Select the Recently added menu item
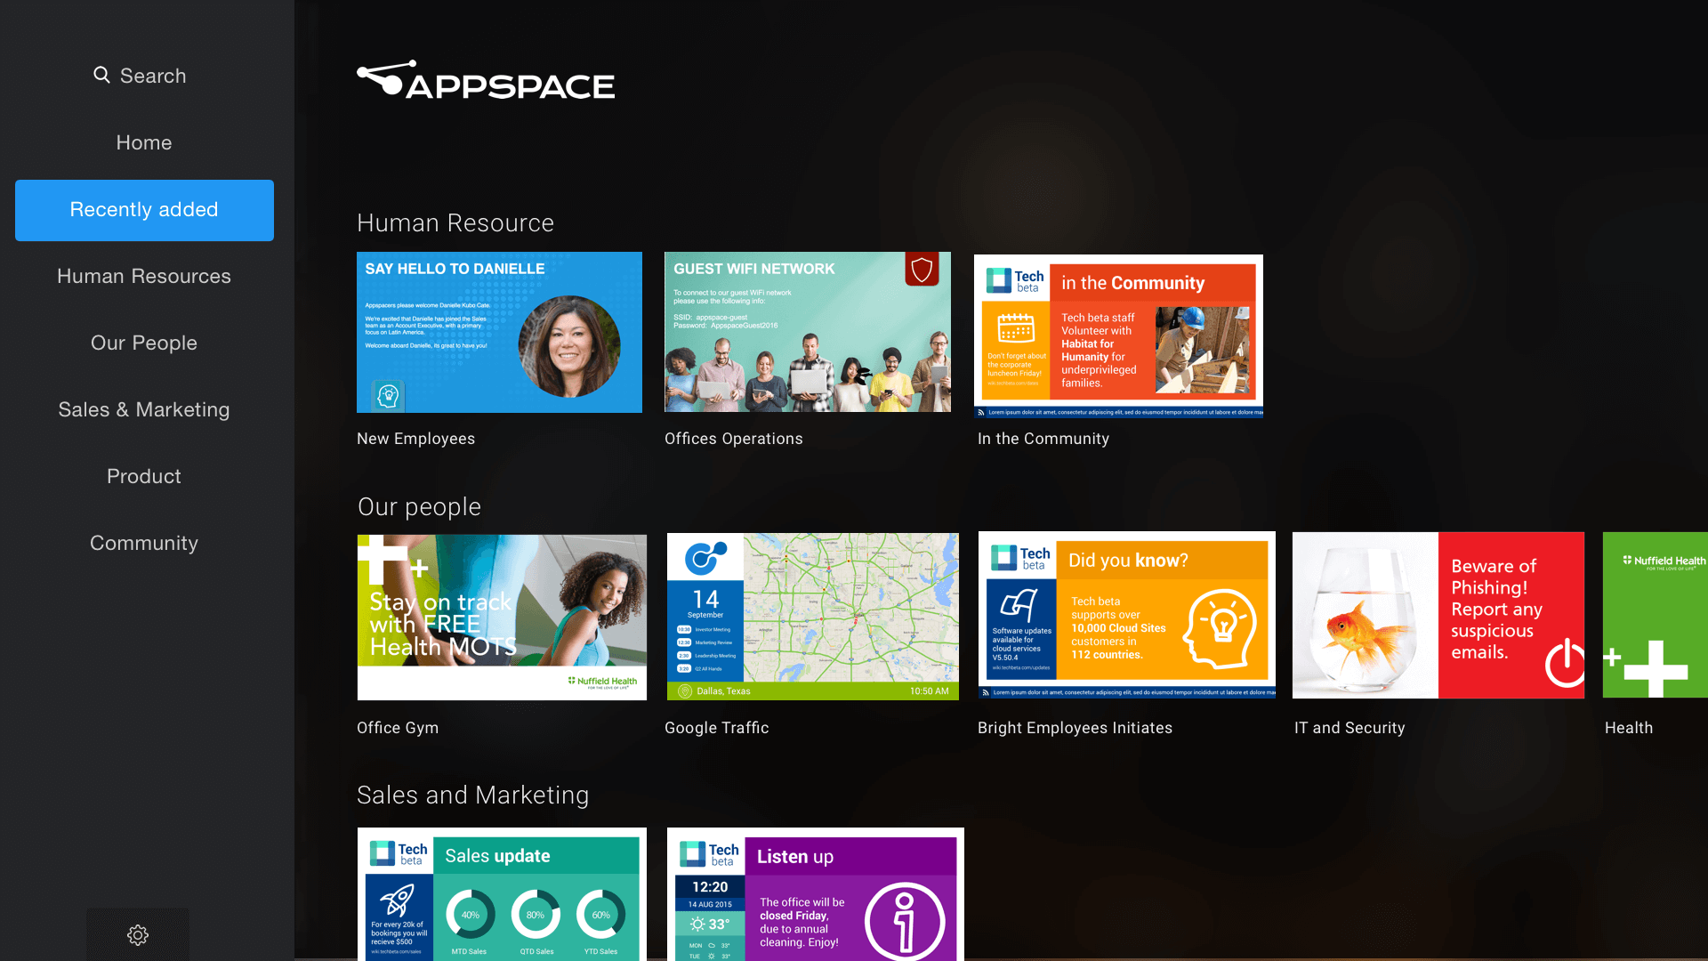The width and height of the screenshot is (1708, 961). [144, 210]
